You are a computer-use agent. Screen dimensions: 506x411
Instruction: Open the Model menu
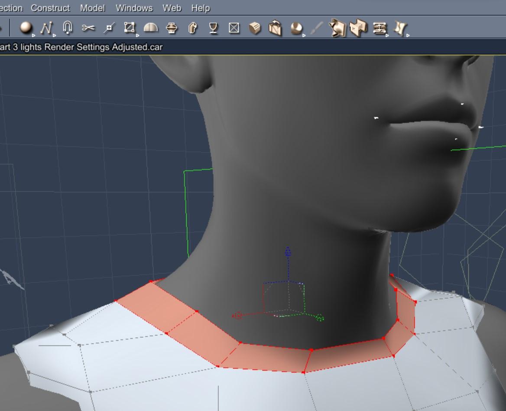click(92, 8)
